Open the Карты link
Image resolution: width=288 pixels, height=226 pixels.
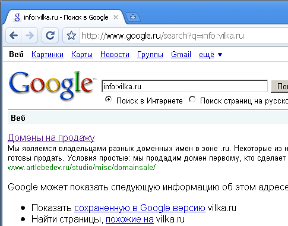pyautogui.click(x=82, y=54)
